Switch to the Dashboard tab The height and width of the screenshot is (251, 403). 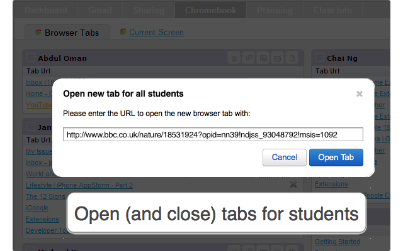46,10
